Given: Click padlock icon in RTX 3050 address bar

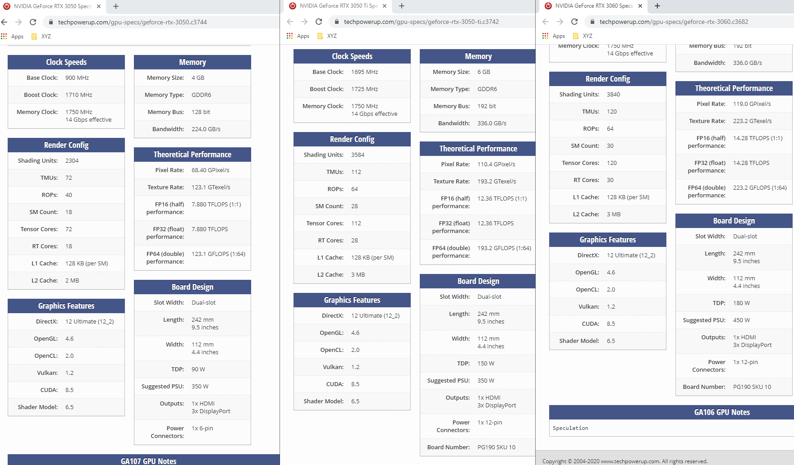Looking at the screenshot, I should click(x=51, y=22).
